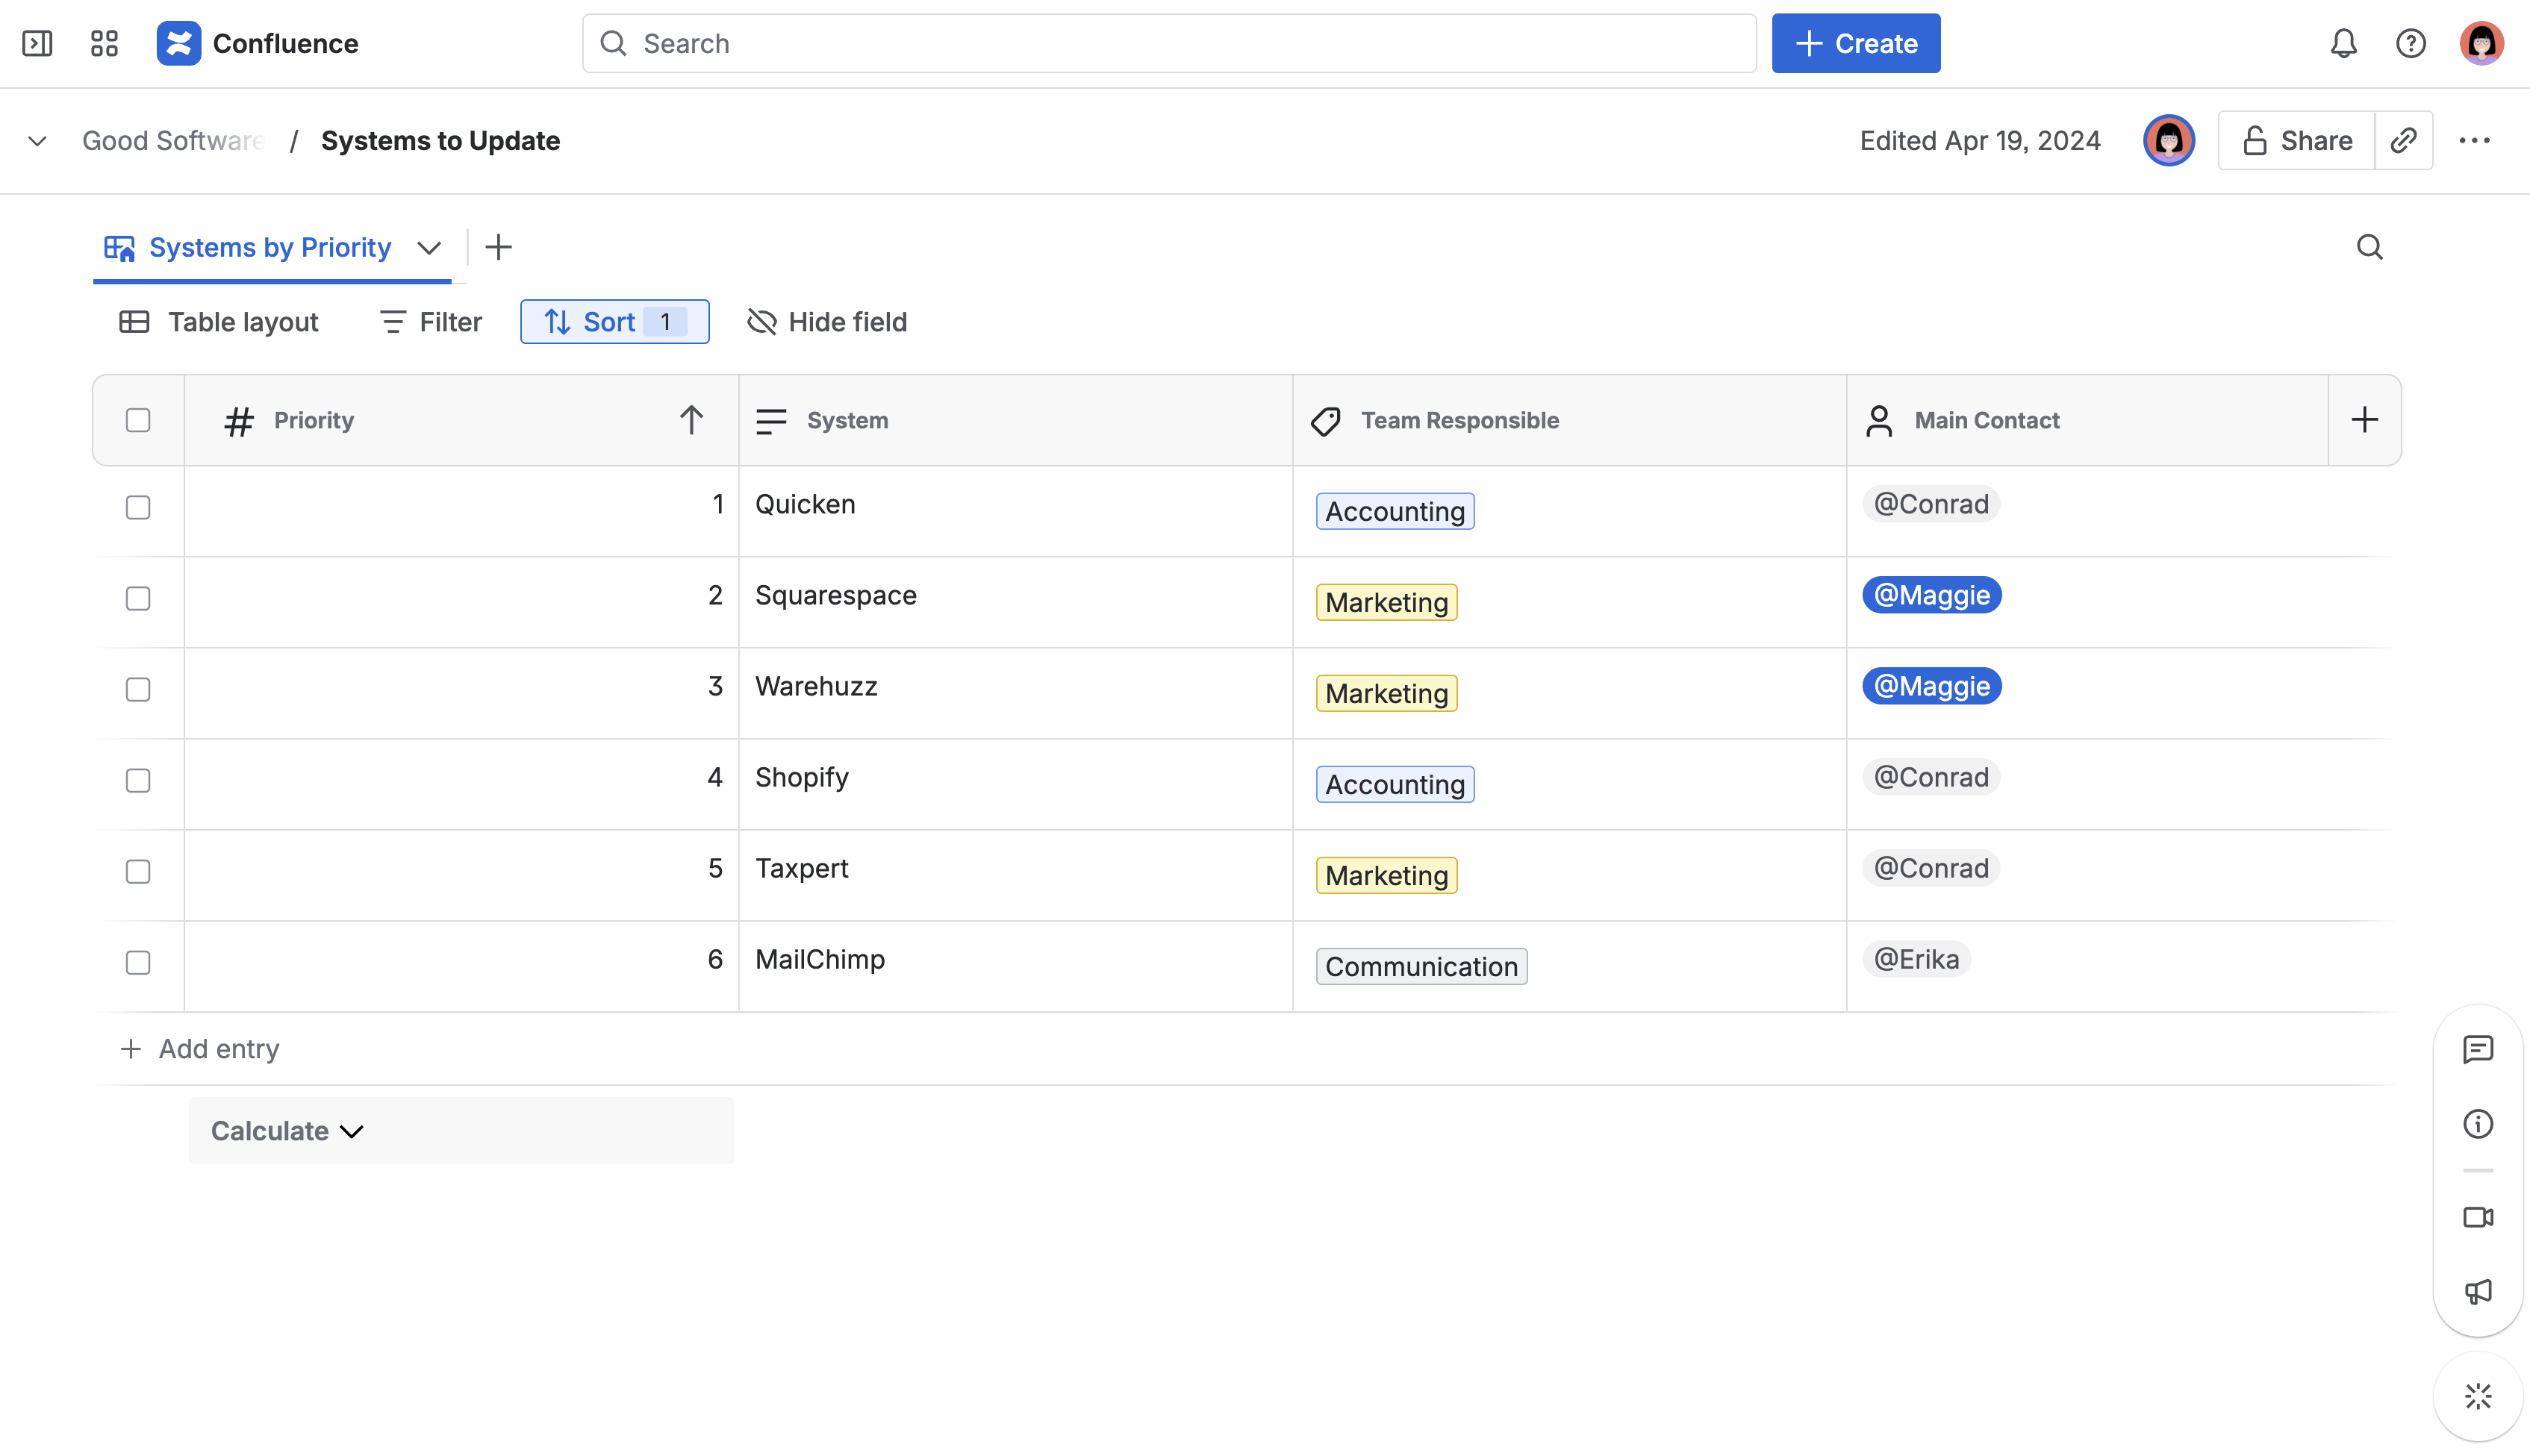Check the Quicken row checkbox
The height and width of the screenshot is (1456, 2530).
pyautogui.click(x=138, y=507)
